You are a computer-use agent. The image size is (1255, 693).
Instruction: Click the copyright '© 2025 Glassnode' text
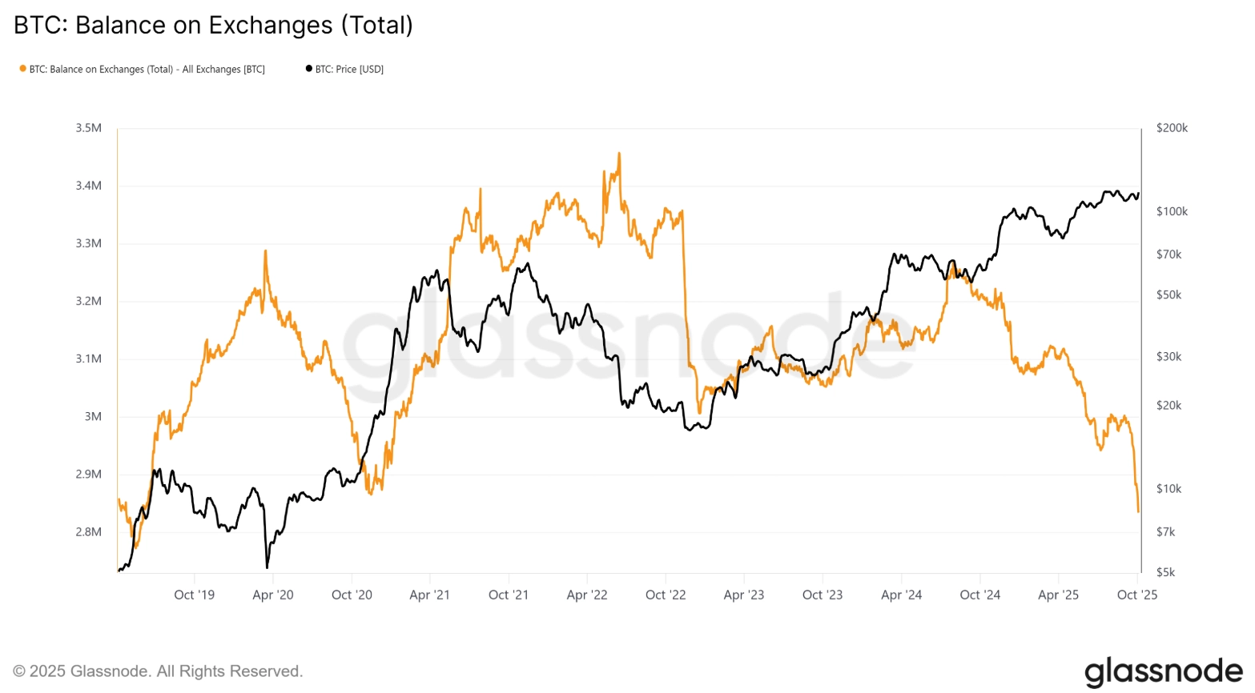pyautogui.click(x=158, y=671)
